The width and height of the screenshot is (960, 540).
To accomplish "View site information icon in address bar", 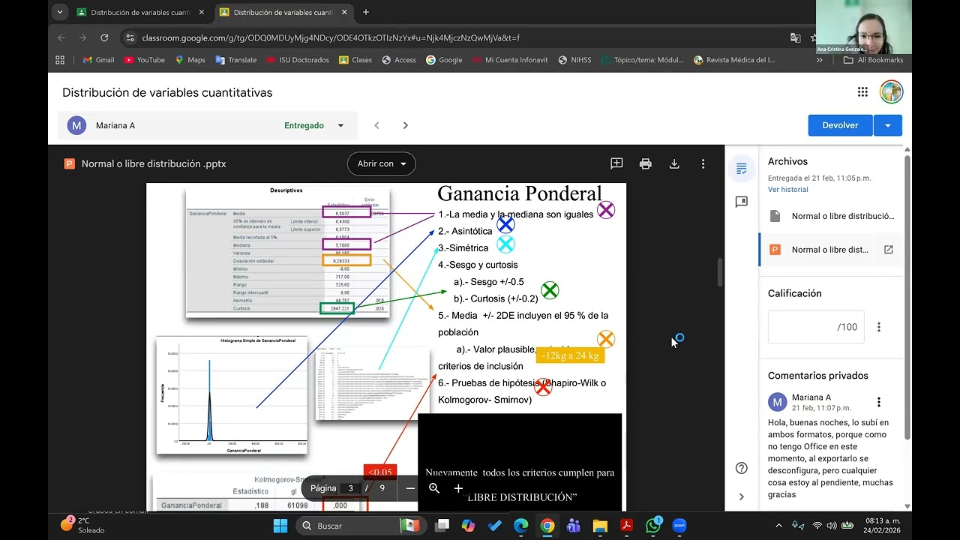I will pyautogui.click(x=130, y=37).
